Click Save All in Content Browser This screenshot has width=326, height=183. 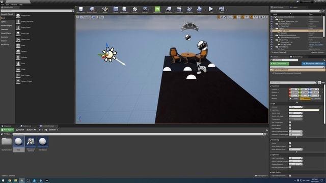tap(32, 130)
